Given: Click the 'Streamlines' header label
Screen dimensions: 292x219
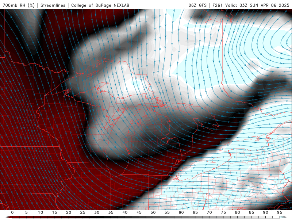Looking at the screenshot, I should point(53,5).
